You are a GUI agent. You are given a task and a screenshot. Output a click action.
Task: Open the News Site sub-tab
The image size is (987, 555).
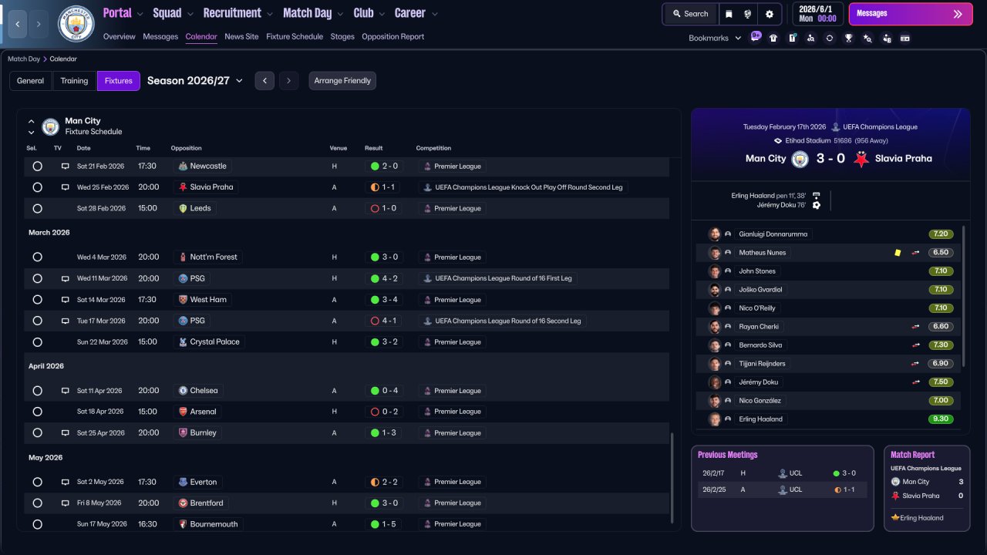pyautogui.click(x=241, y=36)
